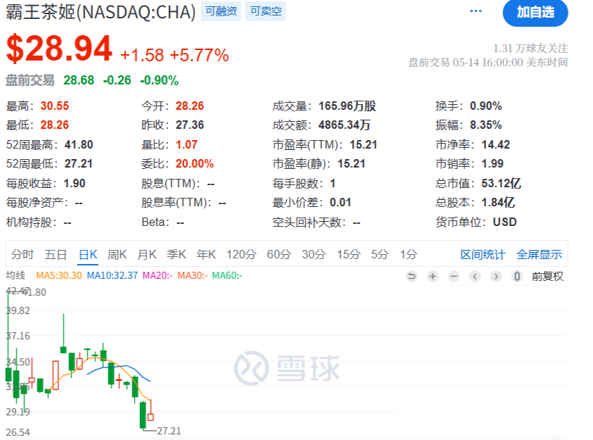Toggle the candlestick style icon
This screenshot has width=593, height=440.
tap(517, 277)
